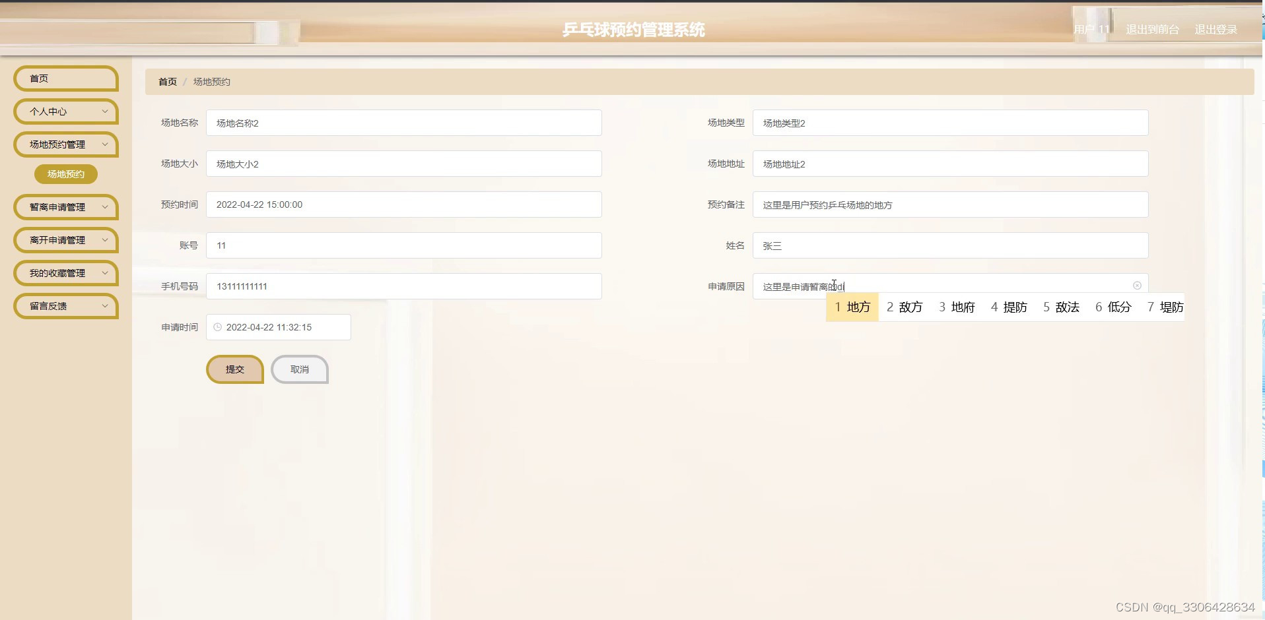
Task: Choose IME candidate 7 堤防
Action: click(1165, 307)
